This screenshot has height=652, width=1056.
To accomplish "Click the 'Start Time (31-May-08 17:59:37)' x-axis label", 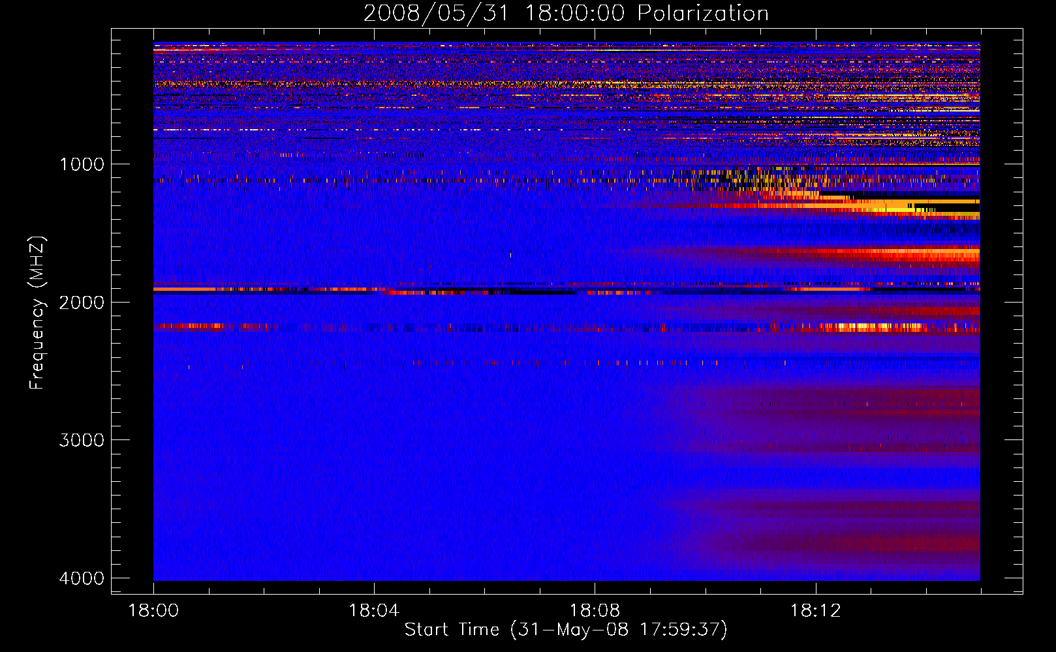I will (566, 629).
